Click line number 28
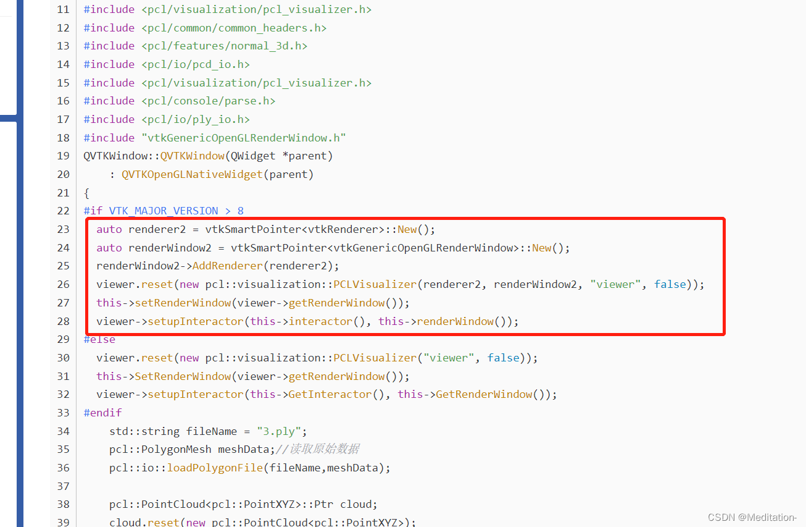 pos(63,321)
